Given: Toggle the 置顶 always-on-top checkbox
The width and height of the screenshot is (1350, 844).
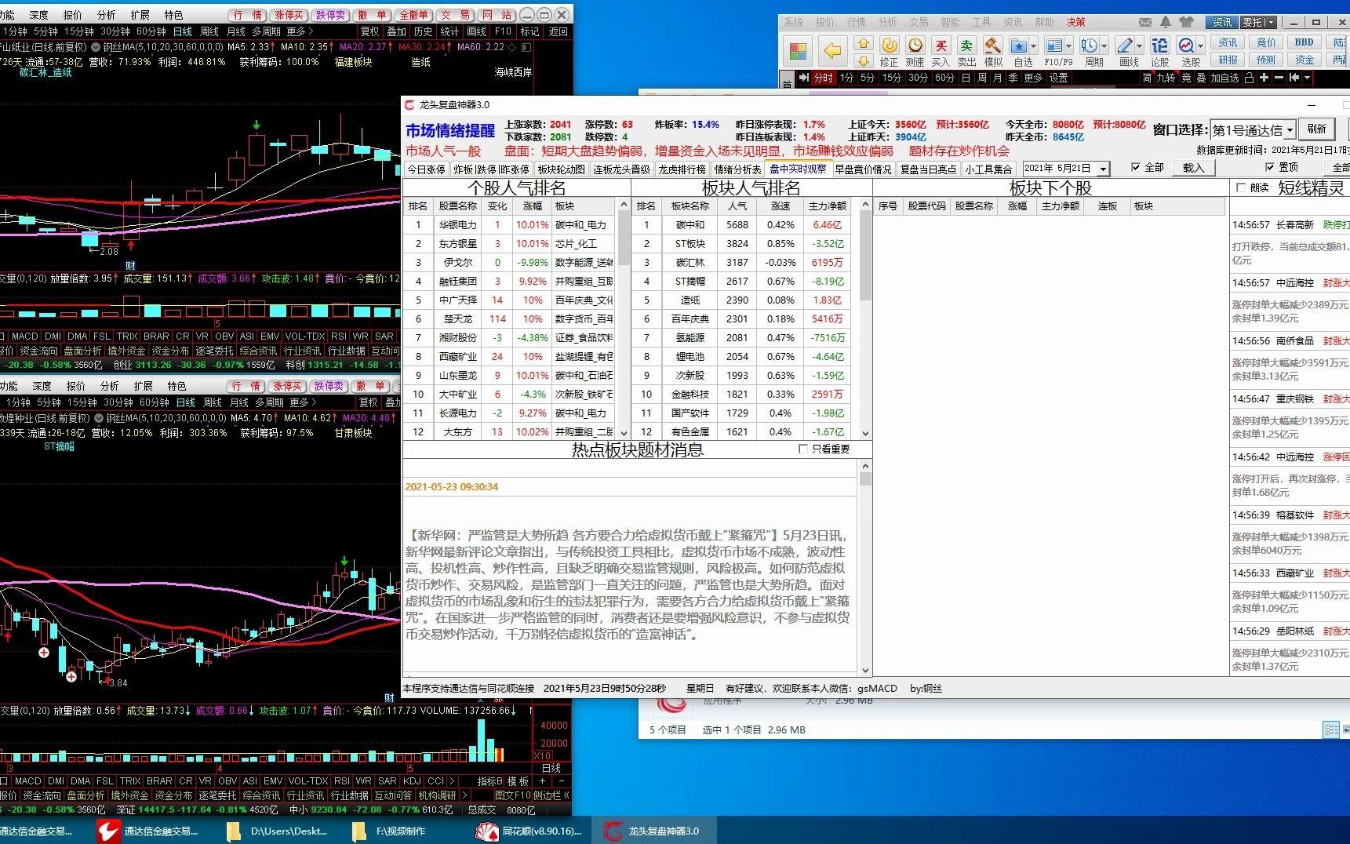Looking at the screenshot, I should pyautogui.click(x=1270, y=167).
